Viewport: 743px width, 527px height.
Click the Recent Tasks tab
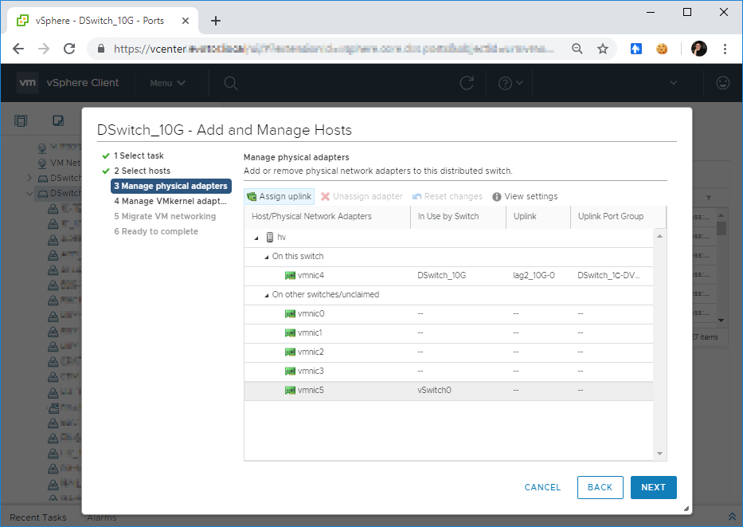[38, 517]
